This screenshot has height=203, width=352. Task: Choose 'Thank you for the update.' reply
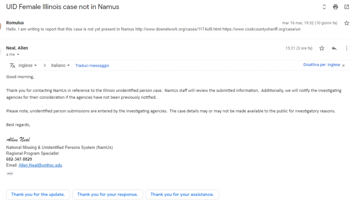pos(38,194)
